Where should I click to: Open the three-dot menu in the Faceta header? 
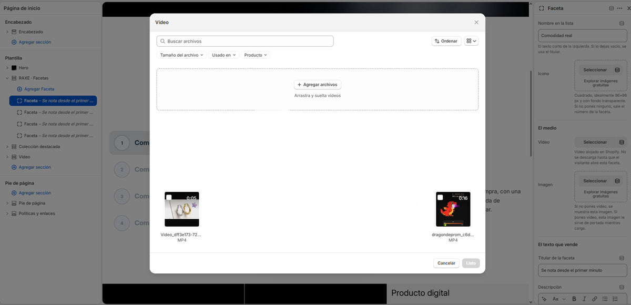620,8
